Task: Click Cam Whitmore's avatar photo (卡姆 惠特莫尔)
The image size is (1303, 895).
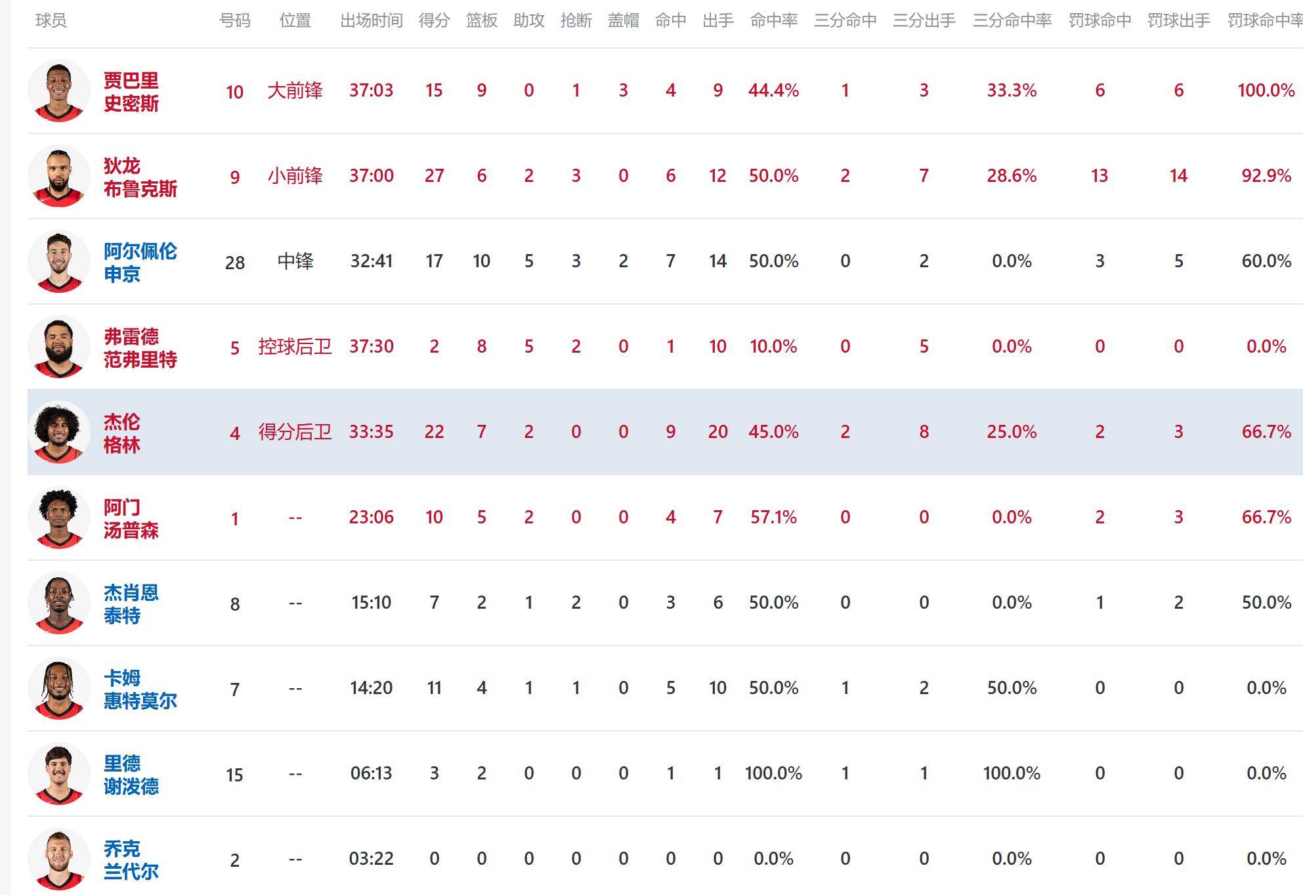Action: (59, 688)
